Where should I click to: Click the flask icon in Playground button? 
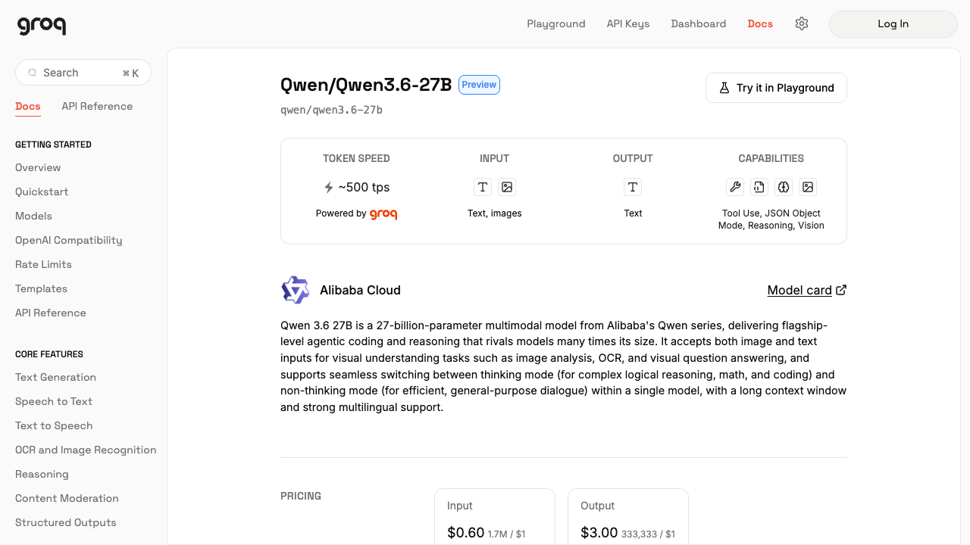[724, 88]
